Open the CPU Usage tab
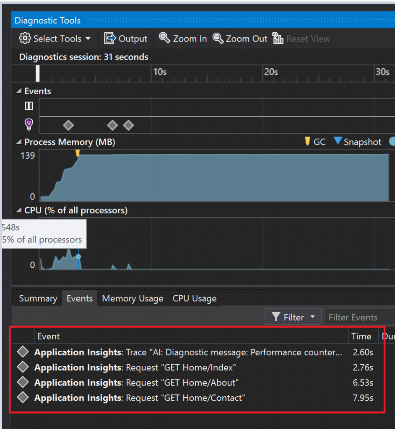The height and width of the screenshot is (429, 395). 195,298
